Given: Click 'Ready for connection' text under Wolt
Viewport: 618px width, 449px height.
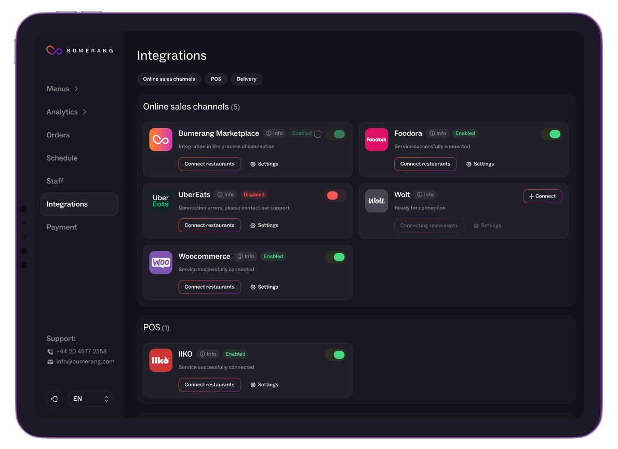Looking at the screenshot, I should pos(420,208).
